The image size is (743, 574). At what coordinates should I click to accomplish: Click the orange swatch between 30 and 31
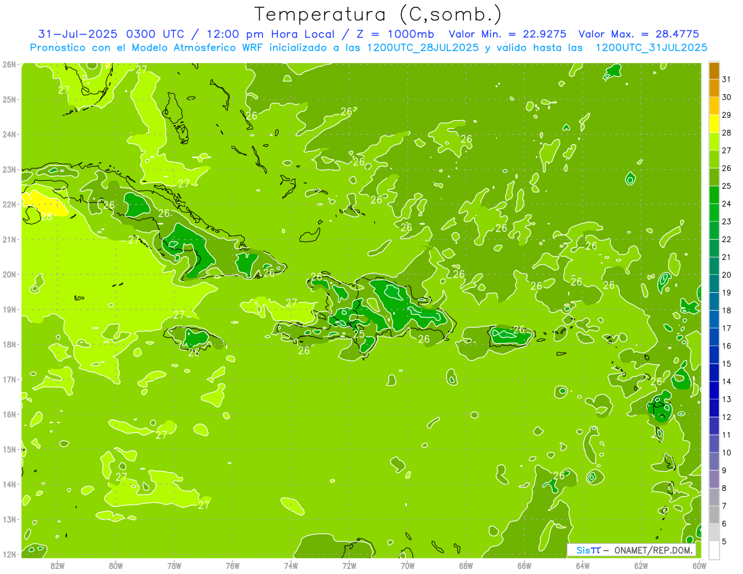pos(714,89)
